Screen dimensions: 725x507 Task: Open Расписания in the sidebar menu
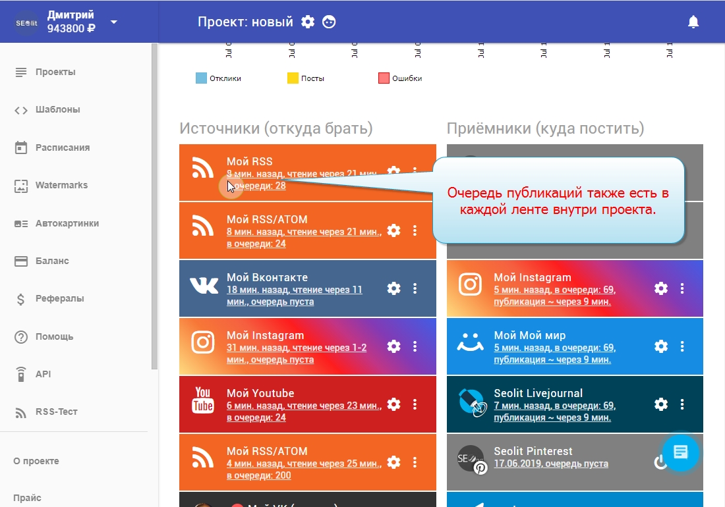62,147
